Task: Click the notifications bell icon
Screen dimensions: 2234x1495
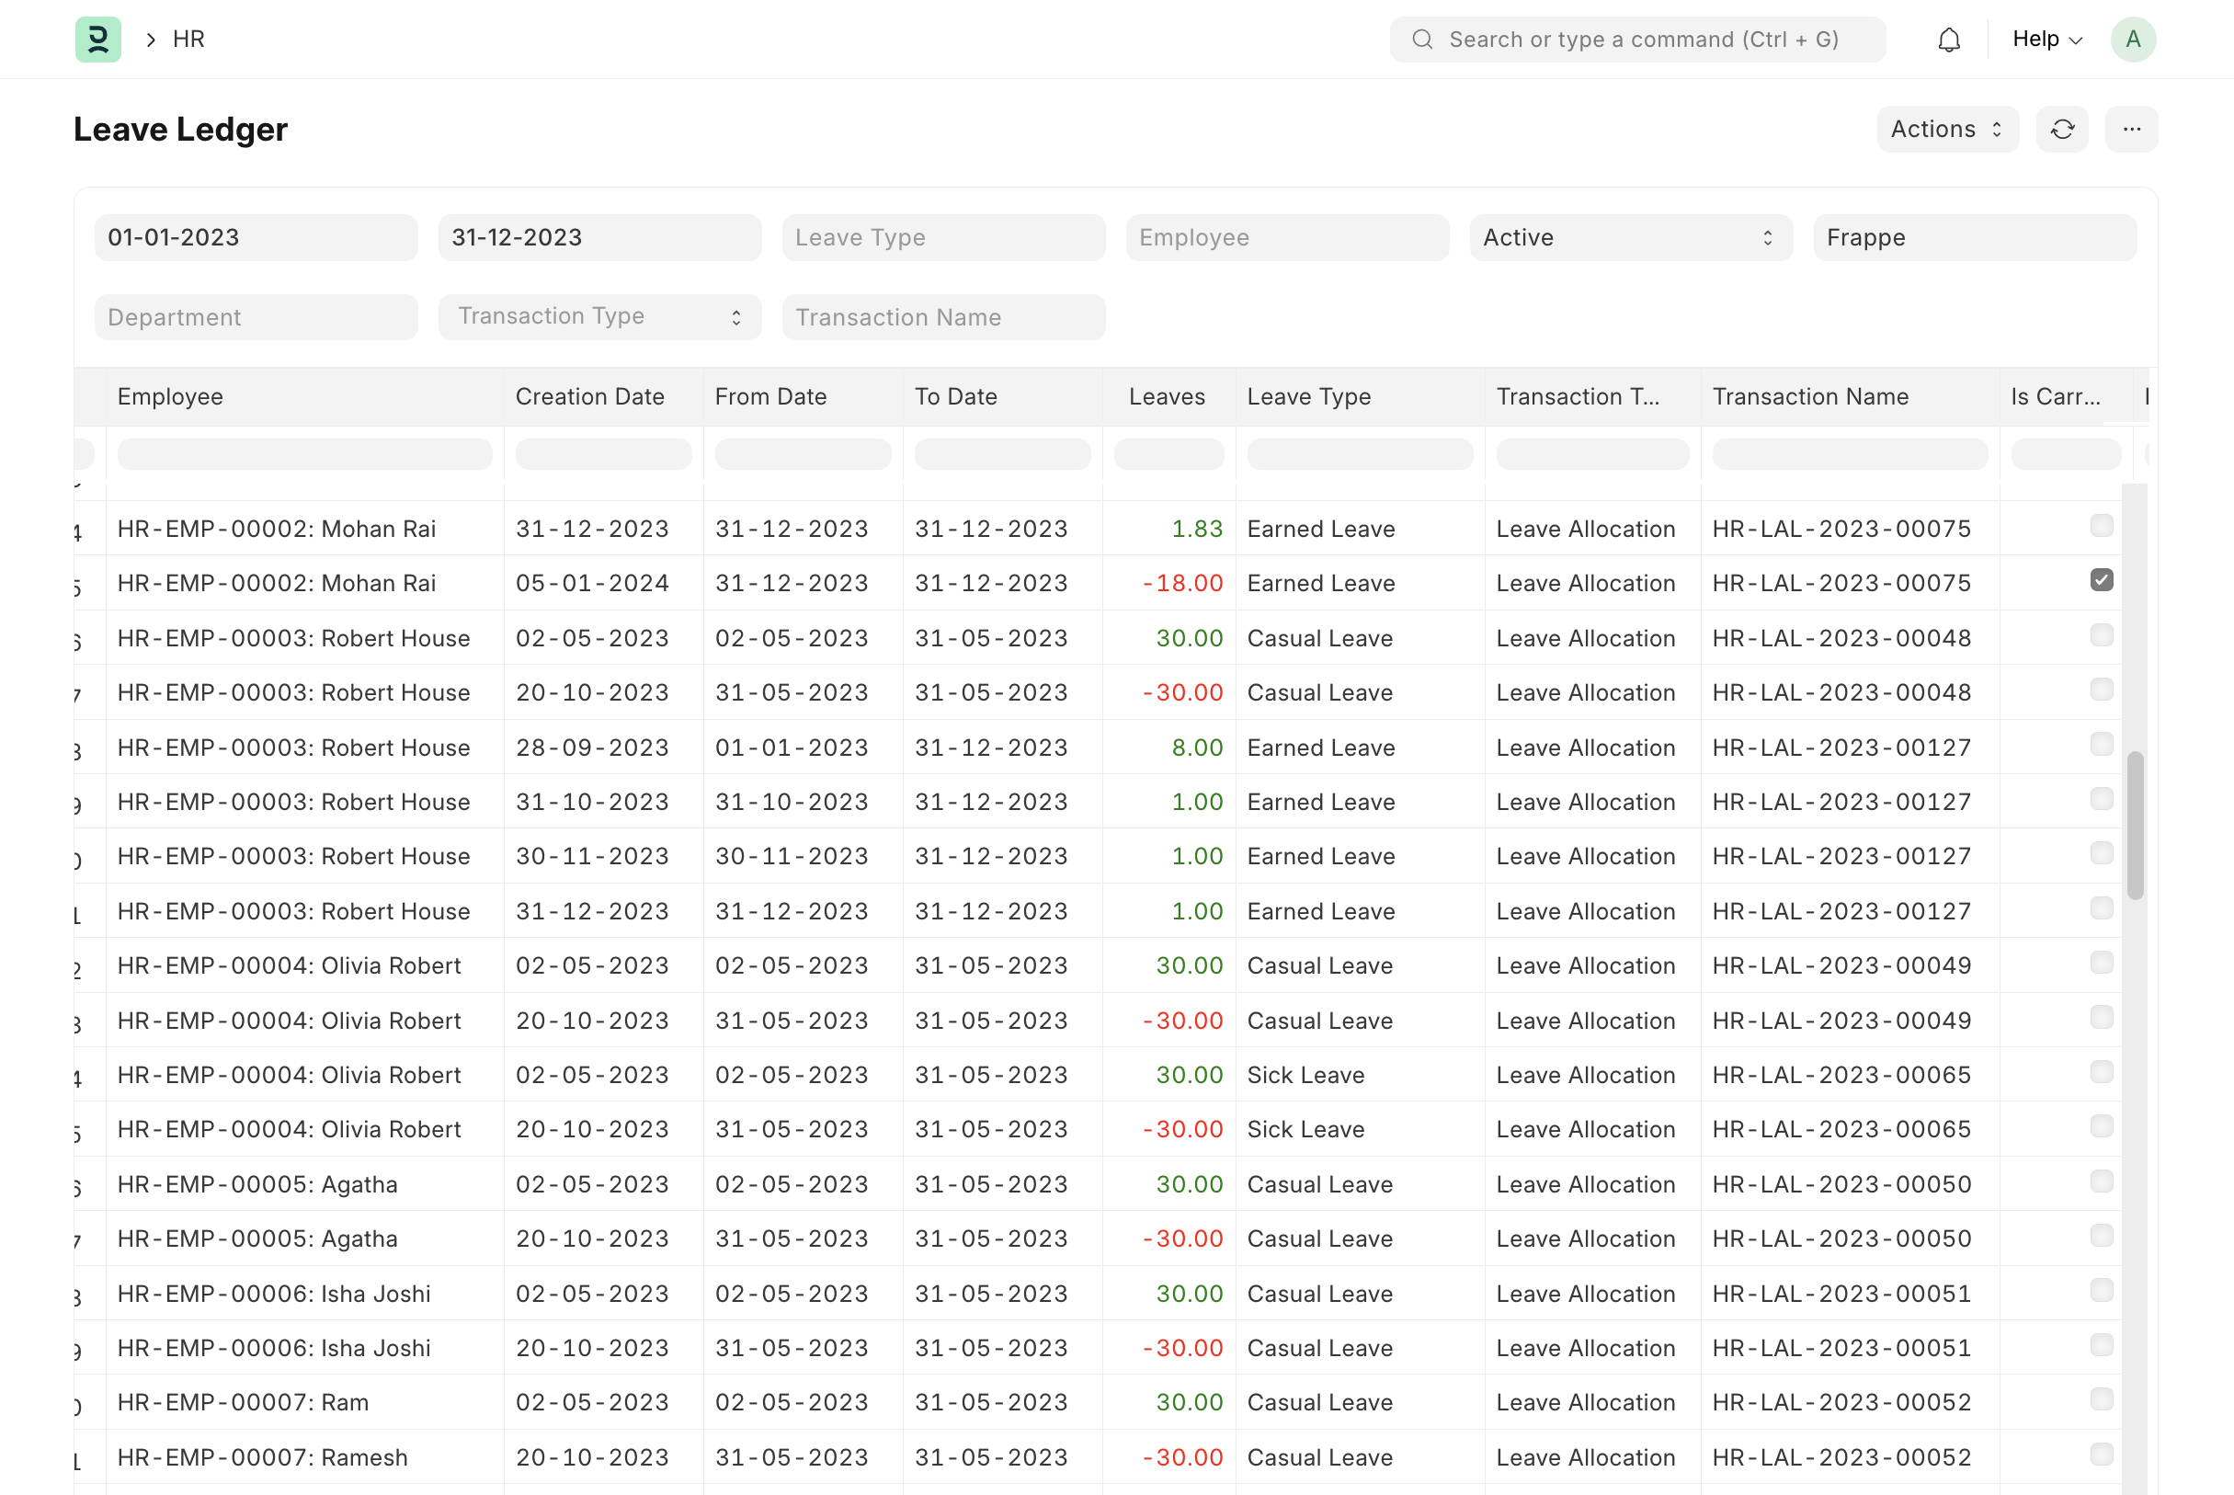Action: pyautogui.click(x=1949, y=40)
